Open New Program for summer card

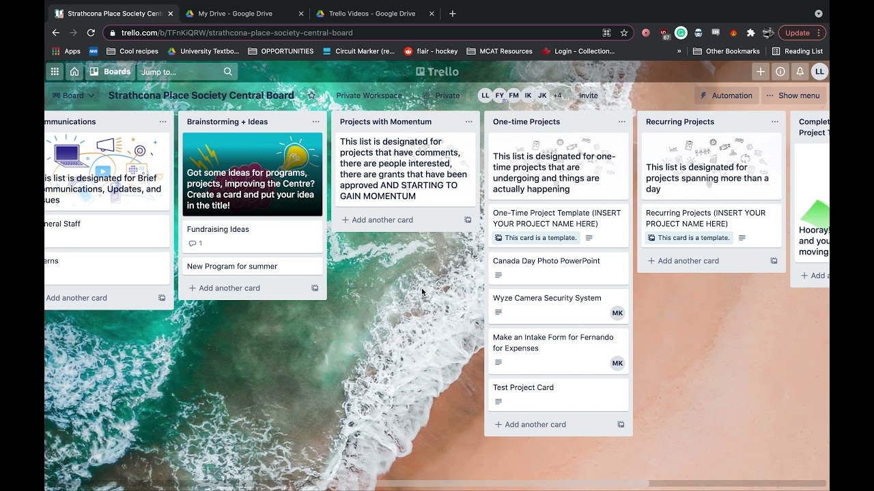253,266
